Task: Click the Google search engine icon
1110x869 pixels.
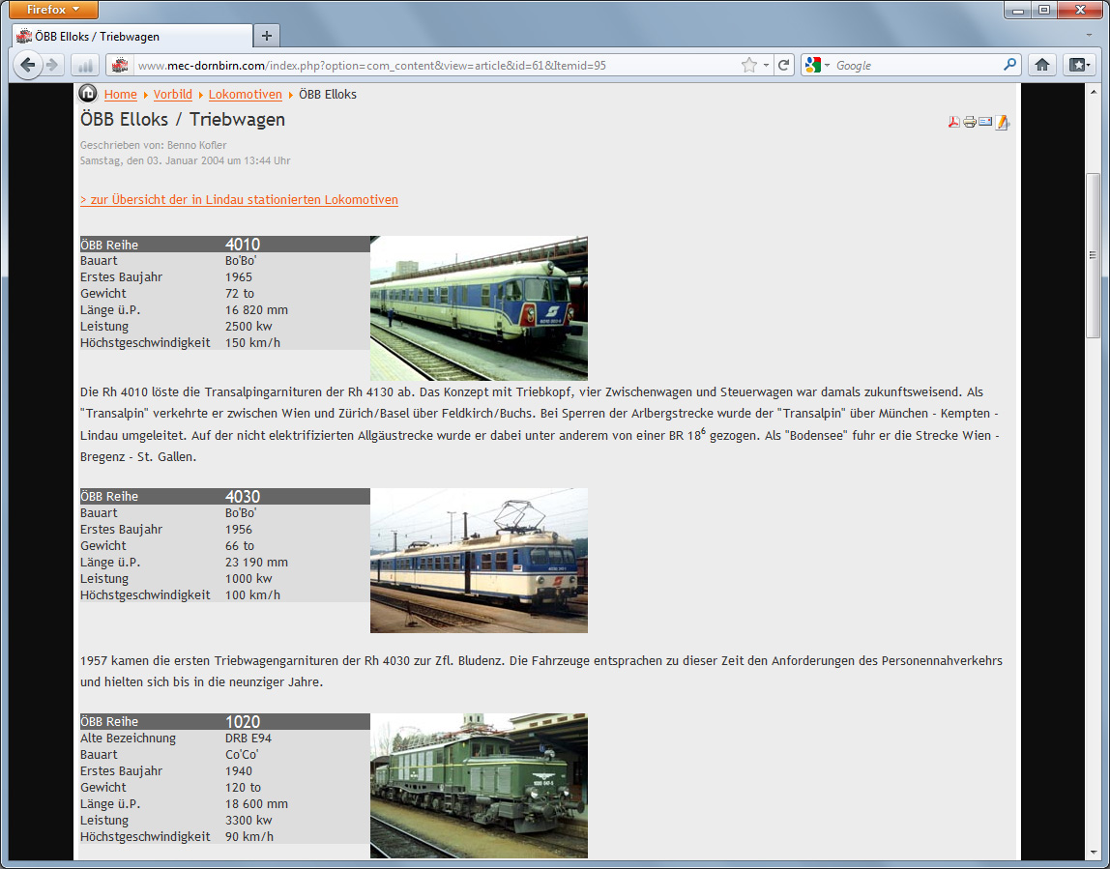Action: [812, 65]
